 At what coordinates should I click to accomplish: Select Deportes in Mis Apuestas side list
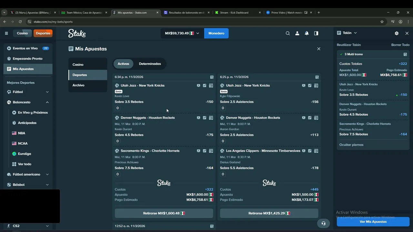pyautogui.click(x=88, y=75)
